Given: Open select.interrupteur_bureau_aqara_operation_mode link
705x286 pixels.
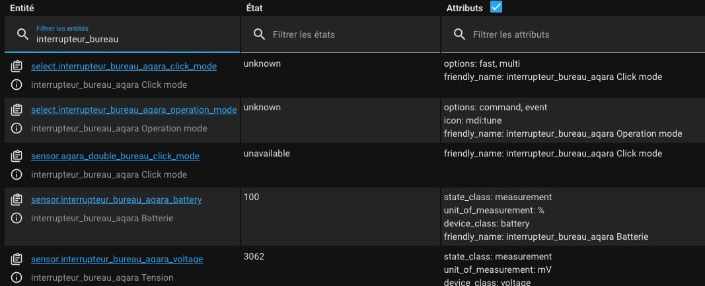Looking at the screenshot, I should pyautogui.click(x=134, y=110).
